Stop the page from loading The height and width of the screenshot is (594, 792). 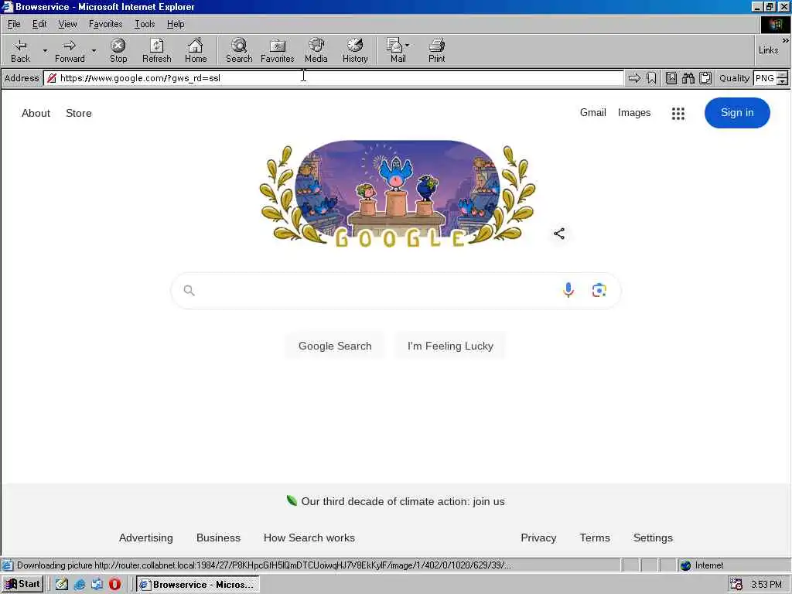click(118, 50)
